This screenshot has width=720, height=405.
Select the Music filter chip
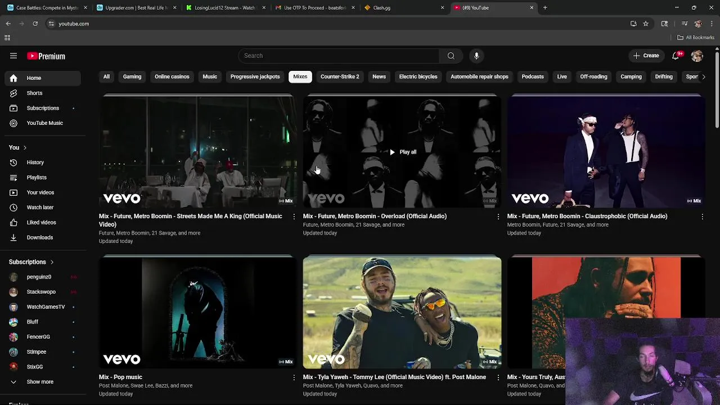210,76
